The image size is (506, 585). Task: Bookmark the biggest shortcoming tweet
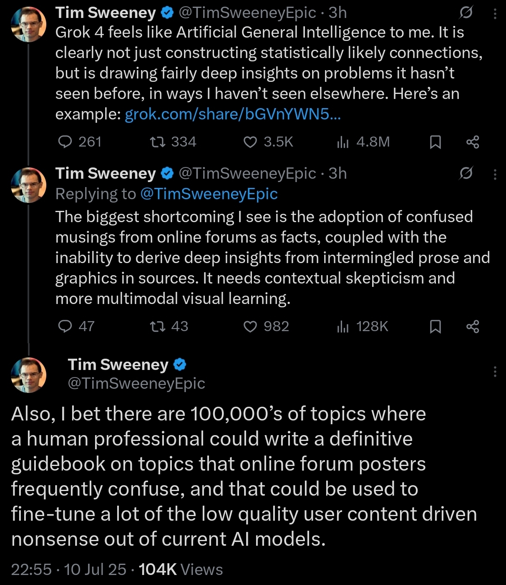tap(436, 327)
